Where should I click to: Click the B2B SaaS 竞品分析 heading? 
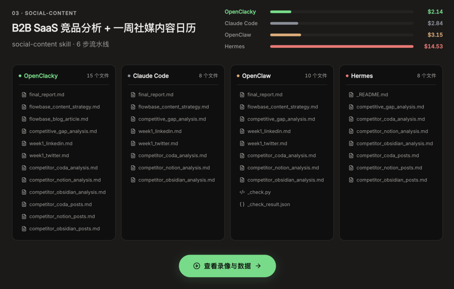point(57,28)
